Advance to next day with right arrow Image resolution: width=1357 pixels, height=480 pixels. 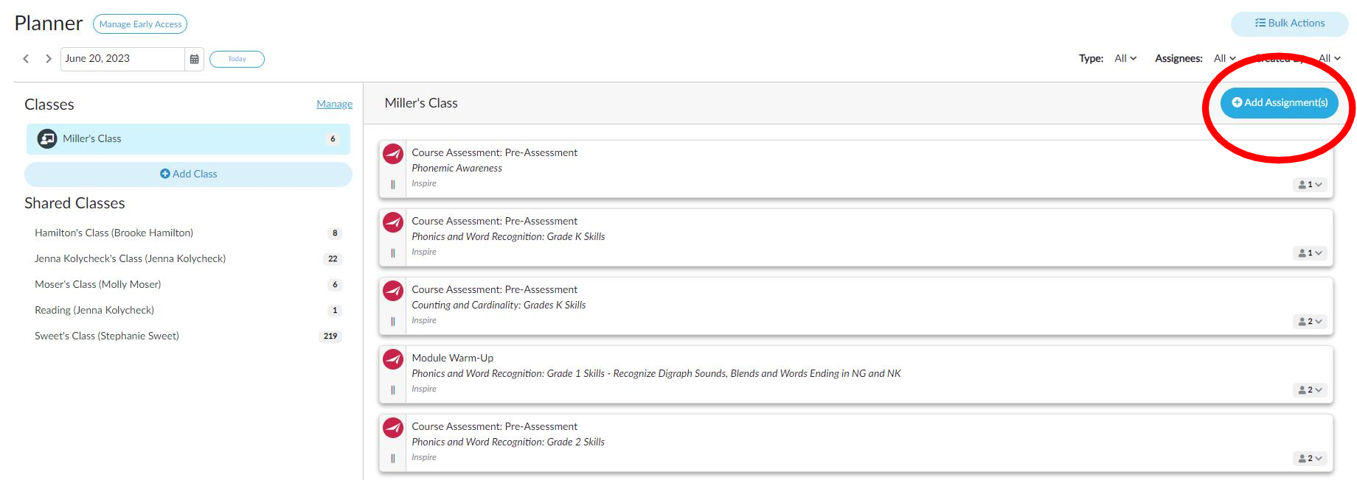[49, 59]
